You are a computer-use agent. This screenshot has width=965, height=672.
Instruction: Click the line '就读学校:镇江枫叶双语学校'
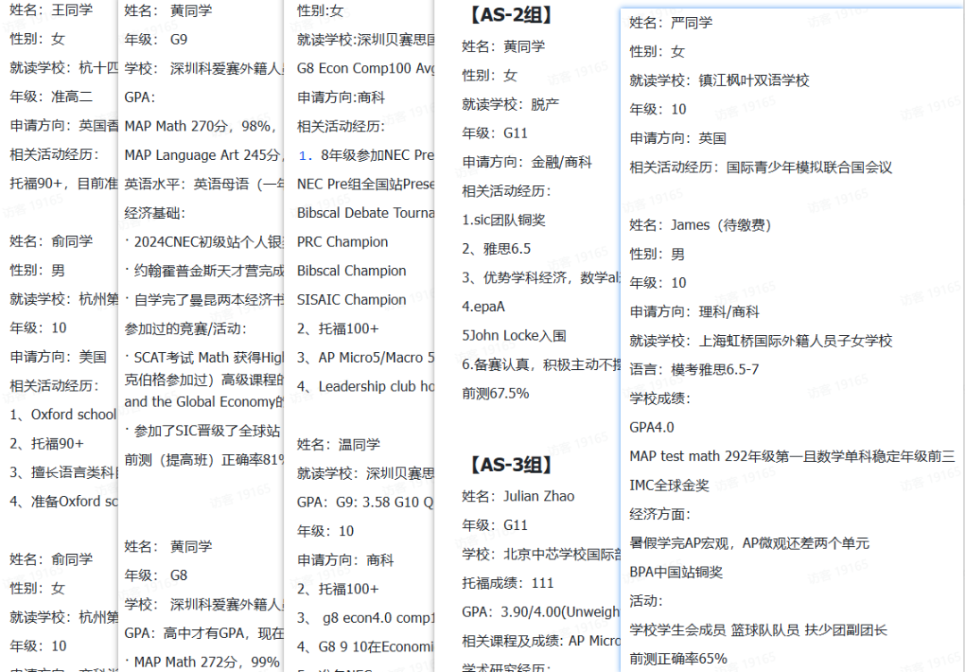pyautogui.click(x=718, y=80)
